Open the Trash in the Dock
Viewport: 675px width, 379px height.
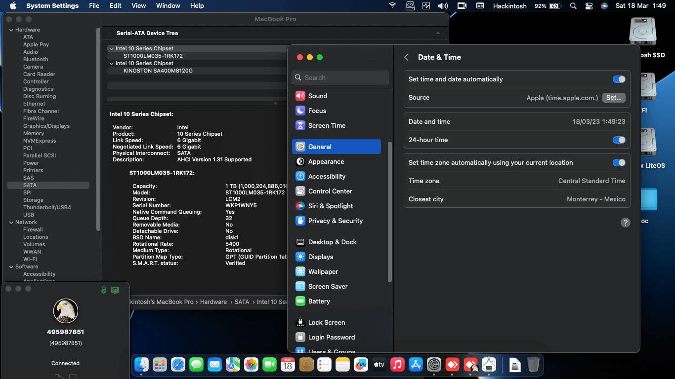(x=533, y=365)
